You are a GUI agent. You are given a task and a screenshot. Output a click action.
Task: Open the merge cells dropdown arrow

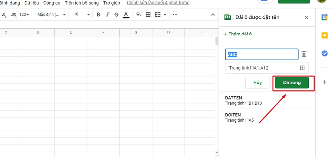[165, 15]
